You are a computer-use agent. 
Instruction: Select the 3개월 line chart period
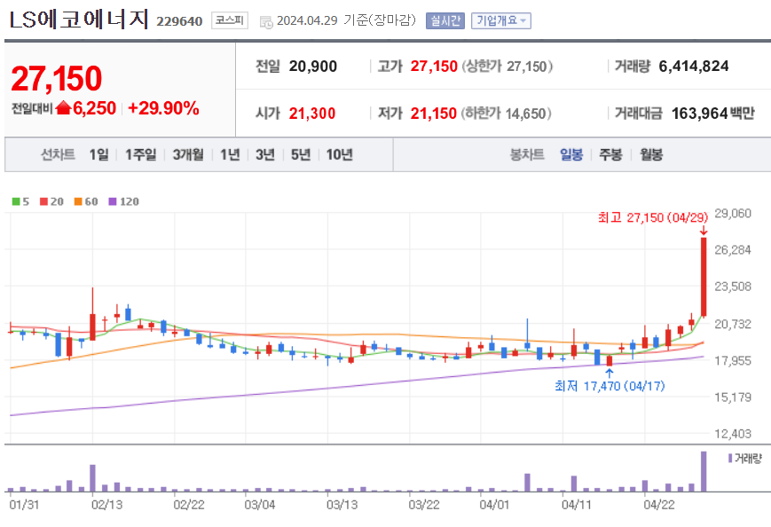point(188,155)
